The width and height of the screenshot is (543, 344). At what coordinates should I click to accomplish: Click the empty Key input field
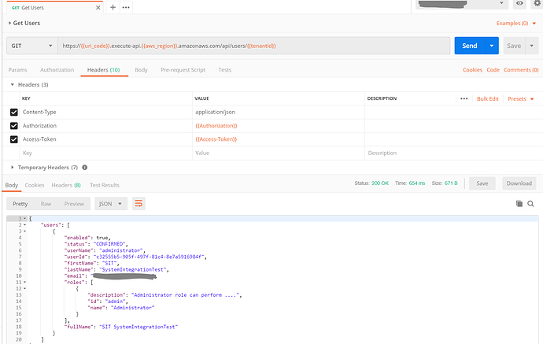point(106,153)
